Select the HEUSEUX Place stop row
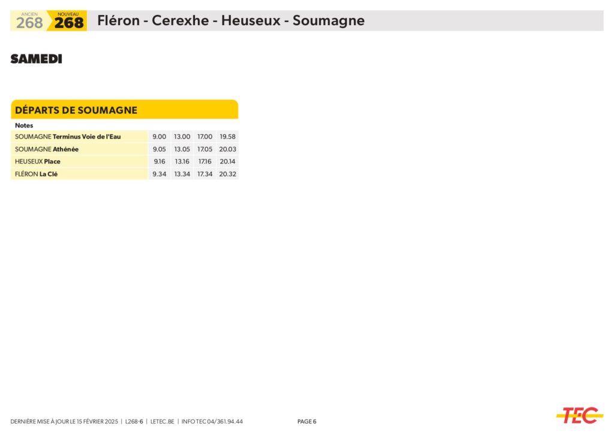 point(38,162)
